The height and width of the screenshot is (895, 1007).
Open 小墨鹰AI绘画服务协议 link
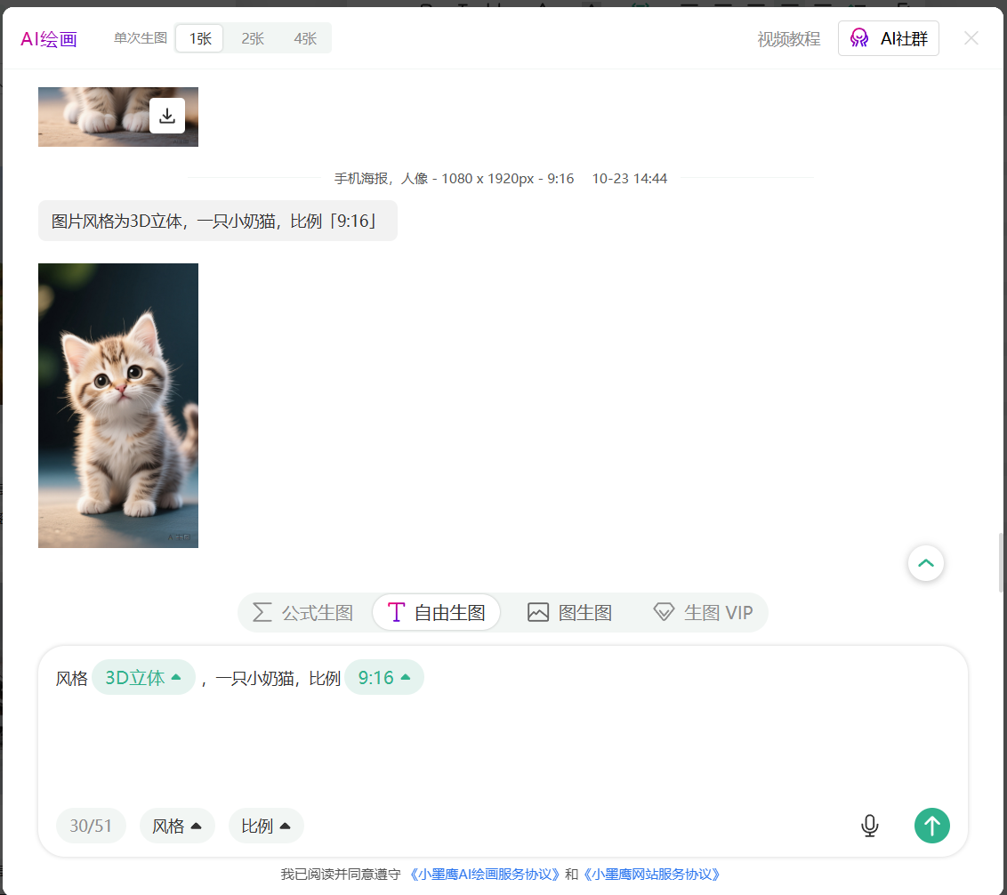pyautogui.click(x=485, y=875)
